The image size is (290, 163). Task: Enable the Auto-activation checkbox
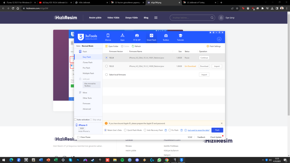76,120
